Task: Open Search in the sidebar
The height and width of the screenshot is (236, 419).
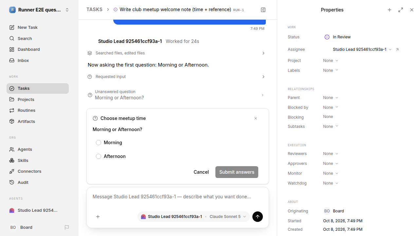Action: point(38,39)
